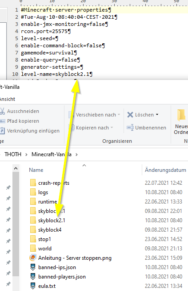188x291 pixels.
Task: Sort by the Name column header
Action: 36,170
